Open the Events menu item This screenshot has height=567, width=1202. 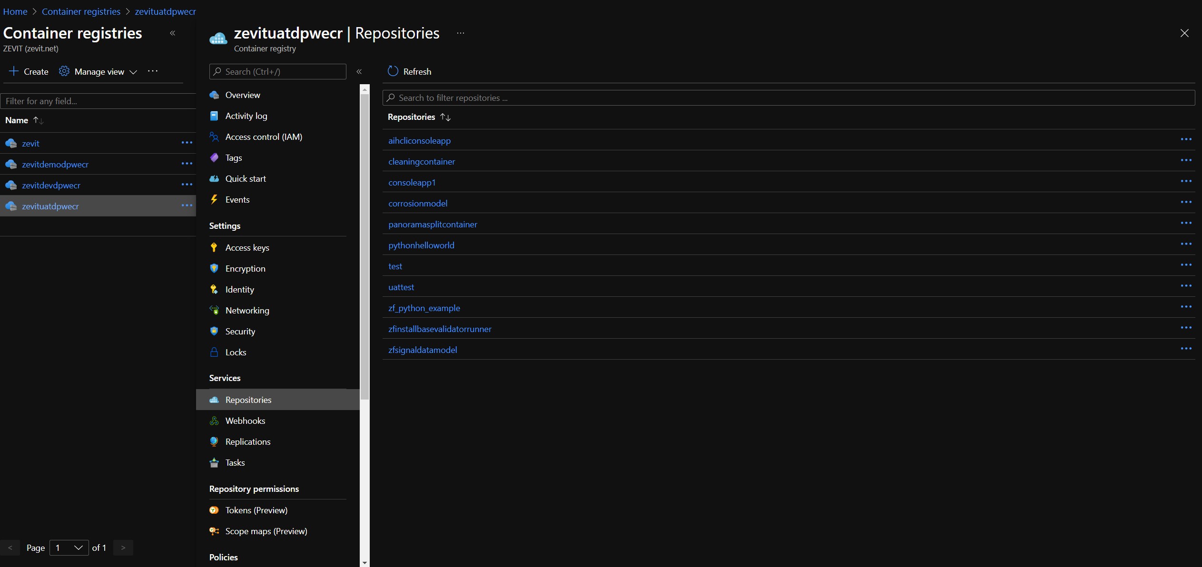tap(237, 200)
